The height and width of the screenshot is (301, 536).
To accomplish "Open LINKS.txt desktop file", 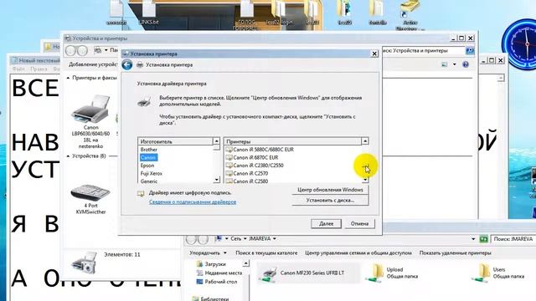I will [x=149, y=13].
